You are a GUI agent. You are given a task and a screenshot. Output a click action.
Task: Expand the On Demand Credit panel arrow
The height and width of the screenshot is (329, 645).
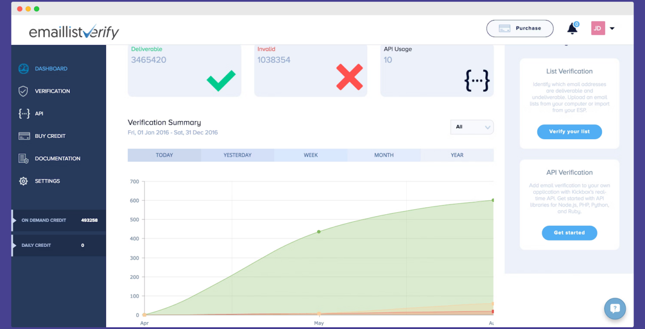(14, 220)
